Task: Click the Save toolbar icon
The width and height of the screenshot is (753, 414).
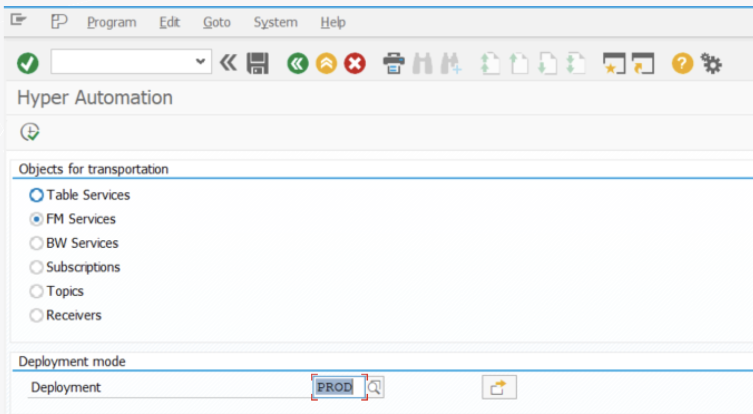Action: [259, 63]
